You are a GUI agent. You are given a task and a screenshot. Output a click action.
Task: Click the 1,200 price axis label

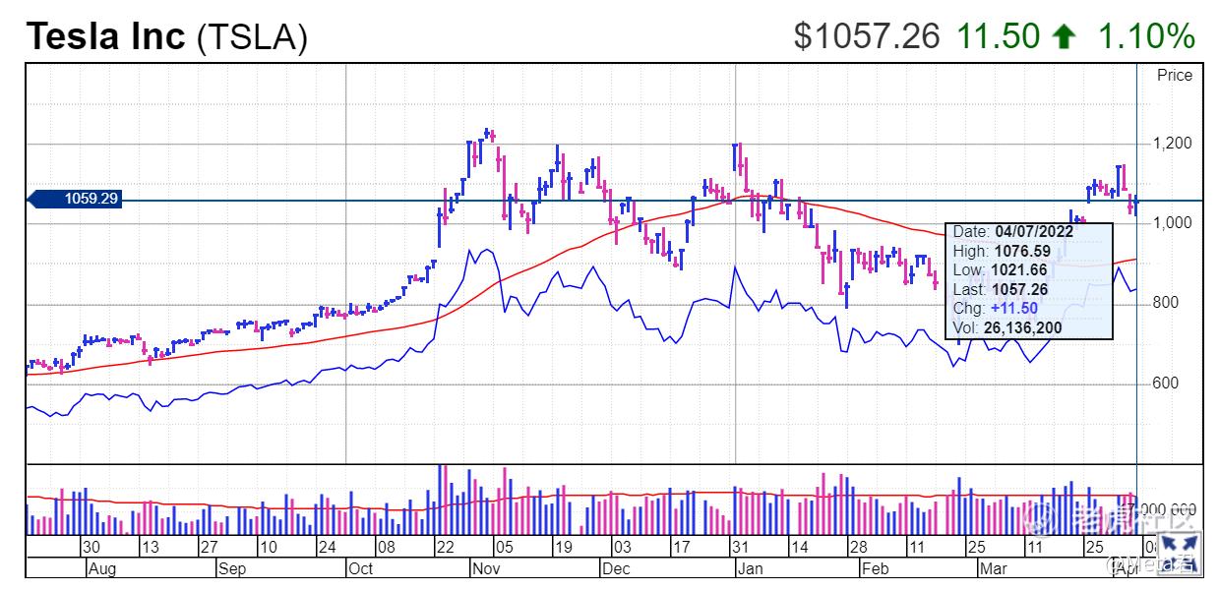[1172, 144]
